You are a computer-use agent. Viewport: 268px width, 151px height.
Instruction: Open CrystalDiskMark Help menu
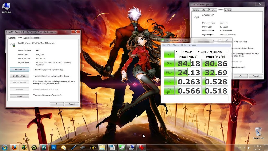[183, 45]
